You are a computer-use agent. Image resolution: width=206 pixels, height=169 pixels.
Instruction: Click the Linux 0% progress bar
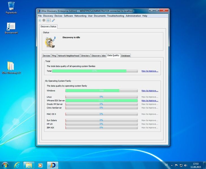tap(101, 97)
